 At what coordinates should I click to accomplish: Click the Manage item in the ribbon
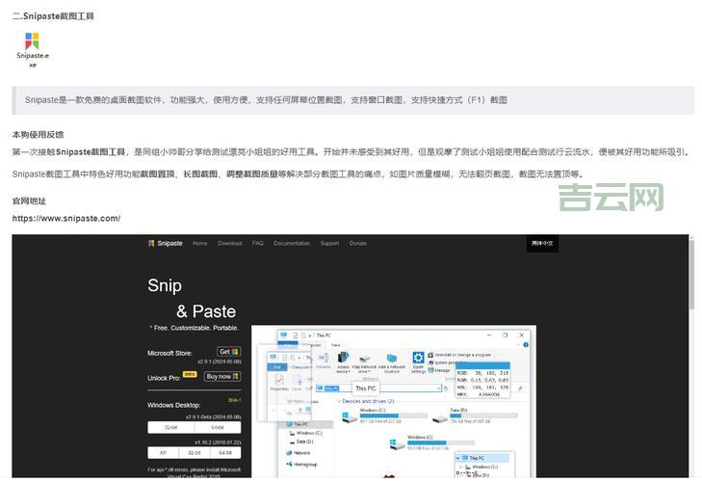click(x=439, y=370)
